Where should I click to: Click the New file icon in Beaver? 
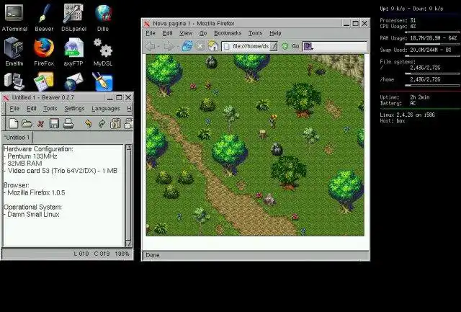click(13, 123)
